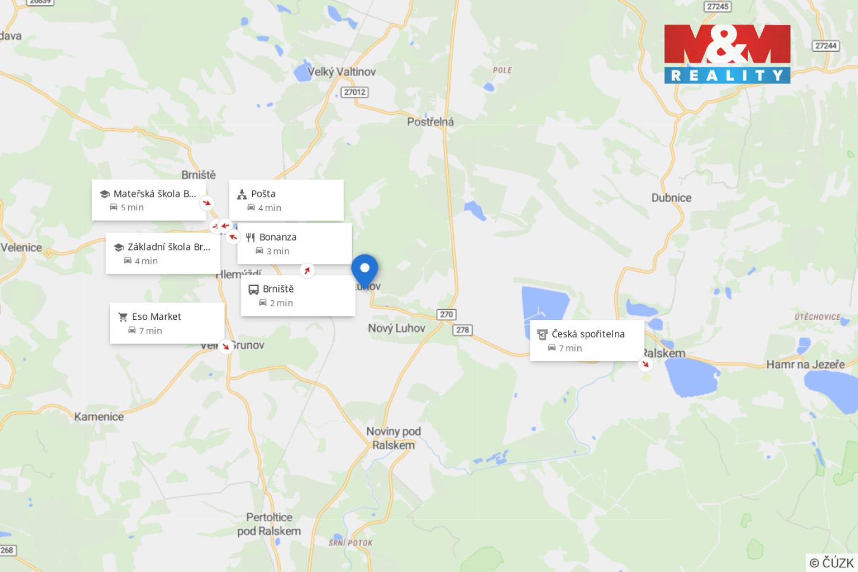Click the shopping cart icon in Eso Market
Image resolution: width=858 pixels, height=572 pixels.
(x=123, y=317)
